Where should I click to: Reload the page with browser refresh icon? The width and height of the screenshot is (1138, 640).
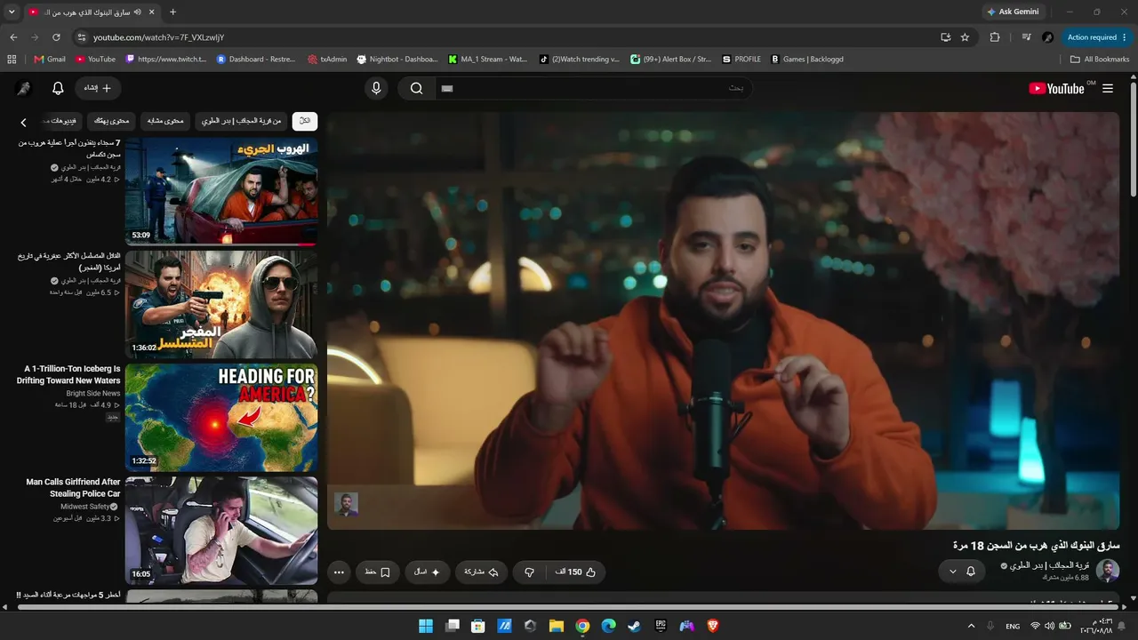(56, 37)
